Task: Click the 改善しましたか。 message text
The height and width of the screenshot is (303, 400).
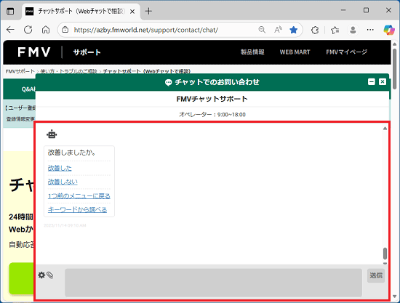Action: [x=71, y=153]
